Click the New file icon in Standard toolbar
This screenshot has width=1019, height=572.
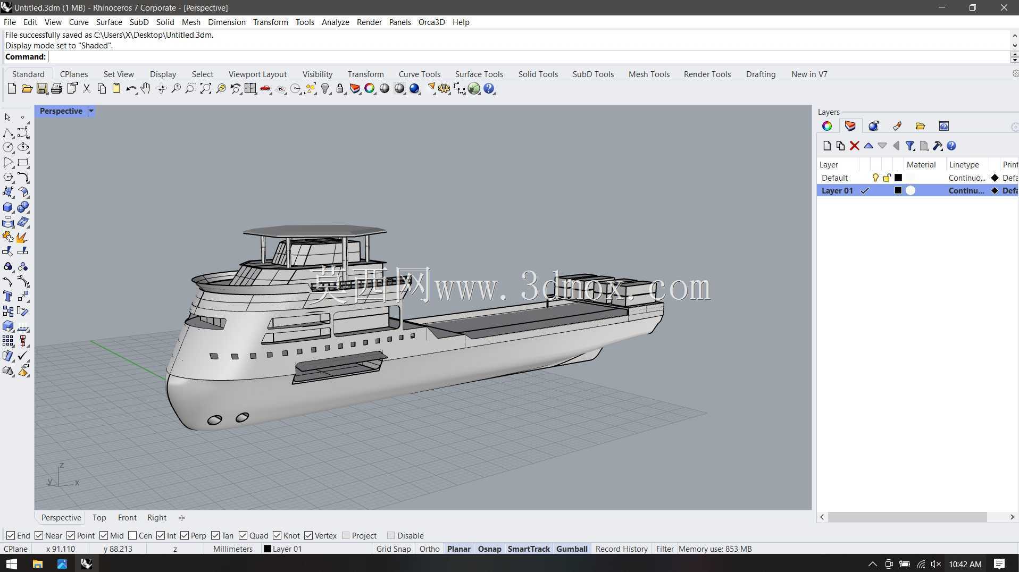tap(12, 89)
